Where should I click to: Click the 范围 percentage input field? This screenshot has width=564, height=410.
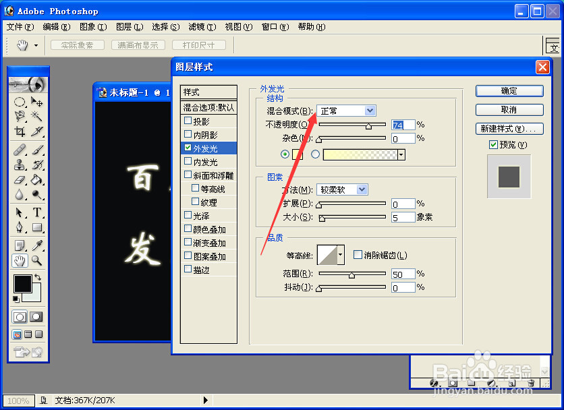pos(403,274)
